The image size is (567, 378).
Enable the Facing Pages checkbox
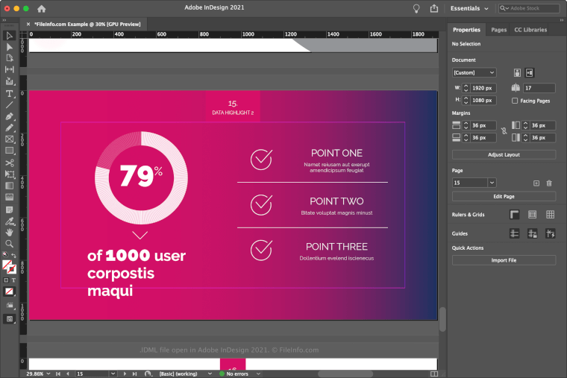[515, 101]
